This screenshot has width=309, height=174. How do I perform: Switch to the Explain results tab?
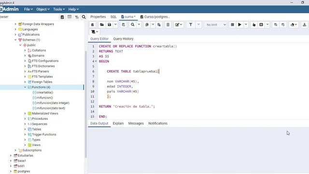pos(118,123)
